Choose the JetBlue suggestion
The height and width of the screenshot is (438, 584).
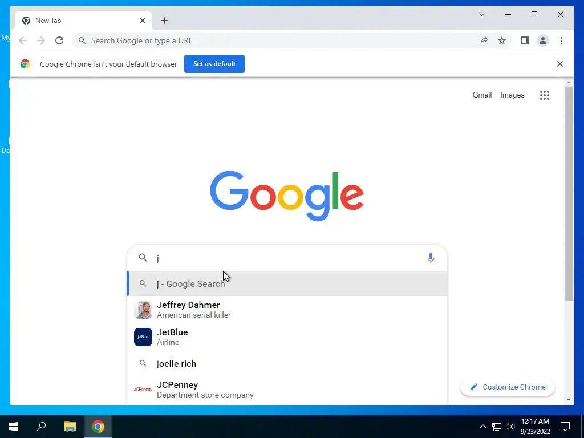(287, 337)
